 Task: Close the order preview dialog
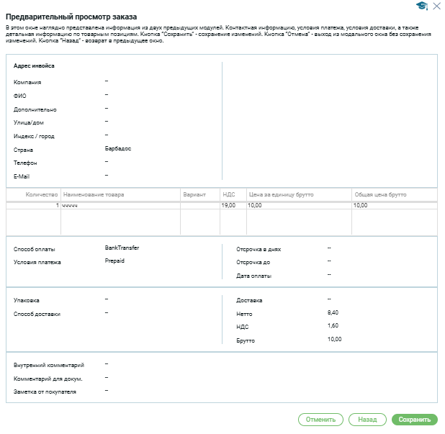coord(436,6)
